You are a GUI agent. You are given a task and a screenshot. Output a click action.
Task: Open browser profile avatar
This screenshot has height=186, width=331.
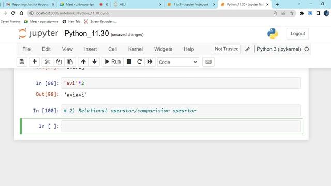(x=326, y=13)
